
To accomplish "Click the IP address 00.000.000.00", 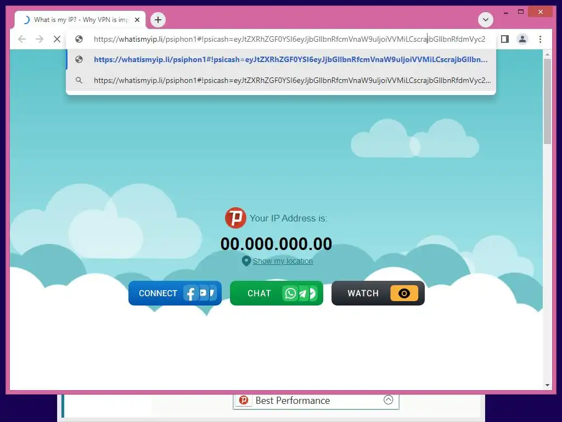I will pyautogui.click(x=276, y=244).
